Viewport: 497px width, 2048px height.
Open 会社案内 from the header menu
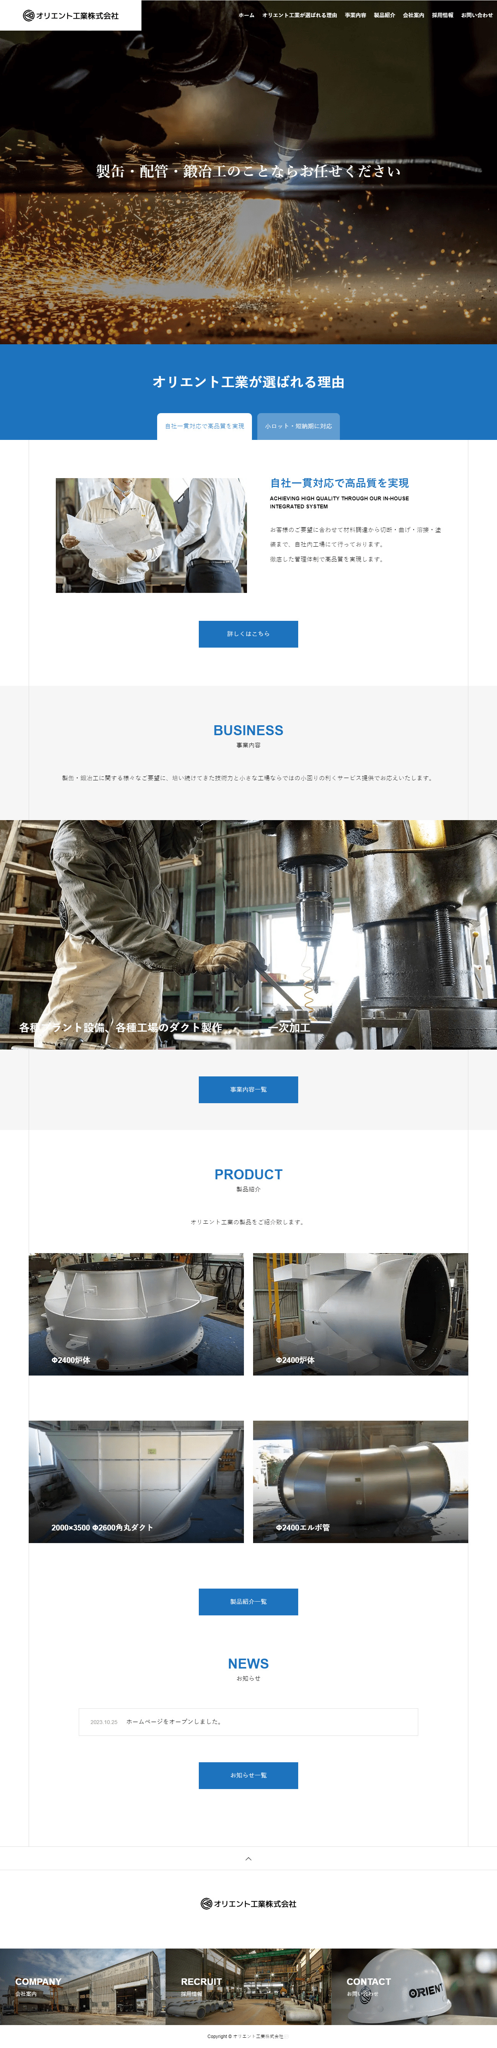(414, 15)
